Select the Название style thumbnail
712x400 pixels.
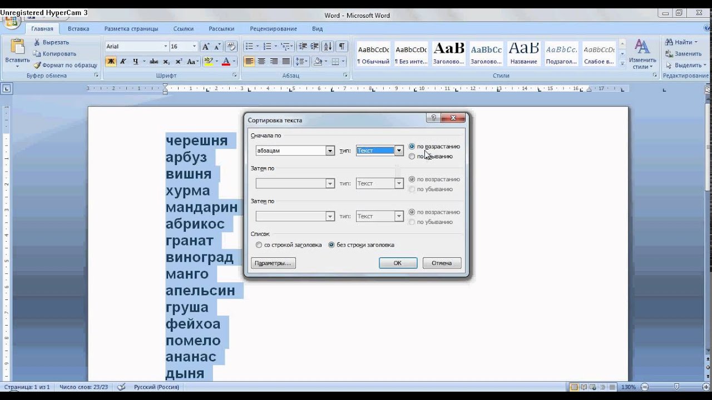point(524,54)
